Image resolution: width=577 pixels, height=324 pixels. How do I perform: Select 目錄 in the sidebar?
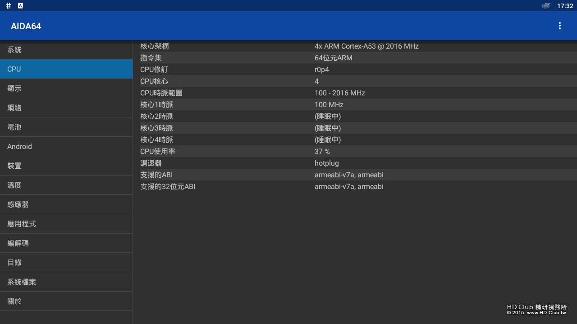[66, 262]
